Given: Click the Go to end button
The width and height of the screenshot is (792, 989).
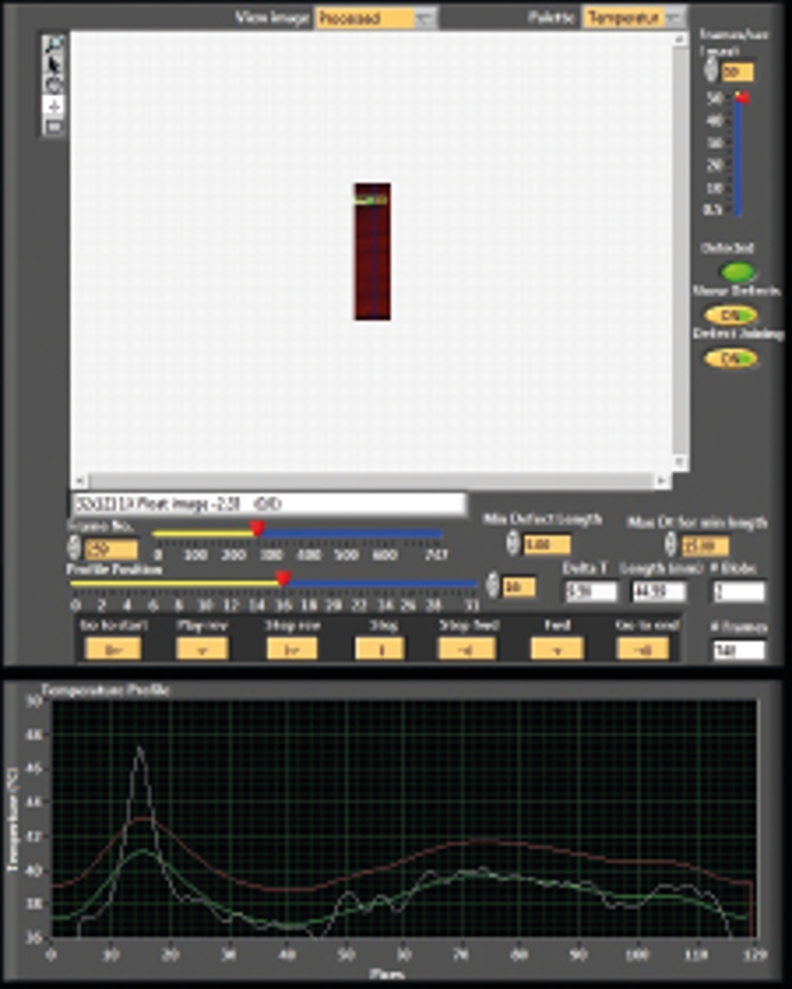Looking at the screenshot, I should click(x=643, y=649).
